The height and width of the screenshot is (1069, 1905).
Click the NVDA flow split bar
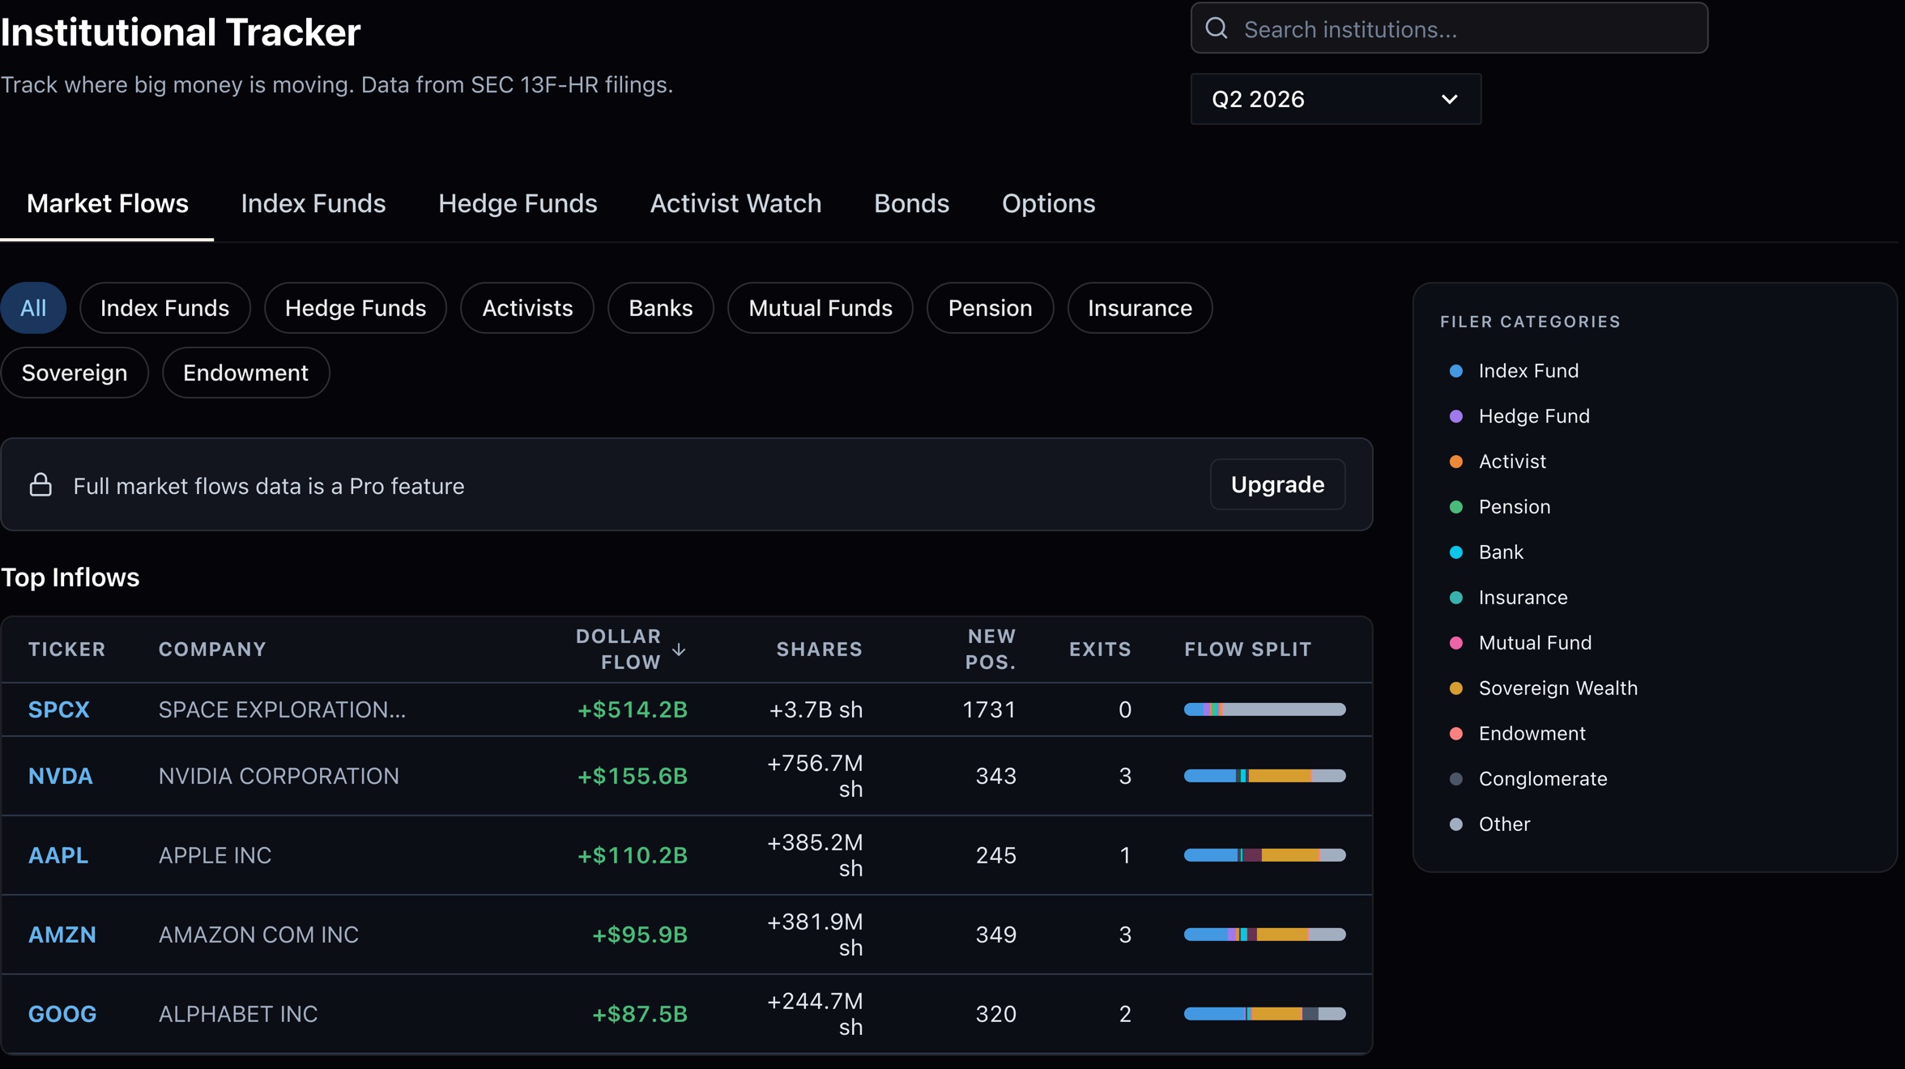(1264, 776)
